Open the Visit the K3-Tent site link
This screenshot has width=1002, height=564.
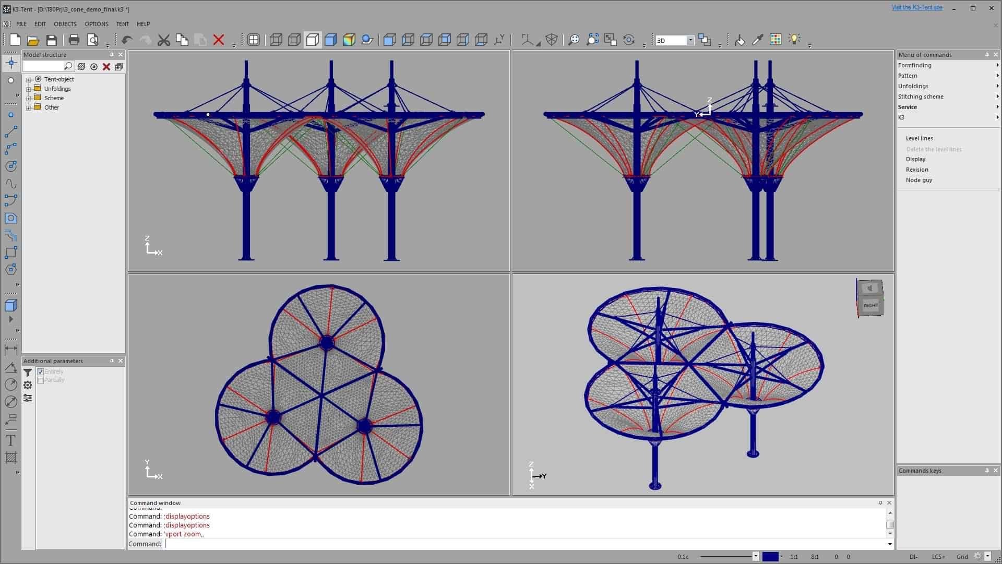click(x=916, y=7)
